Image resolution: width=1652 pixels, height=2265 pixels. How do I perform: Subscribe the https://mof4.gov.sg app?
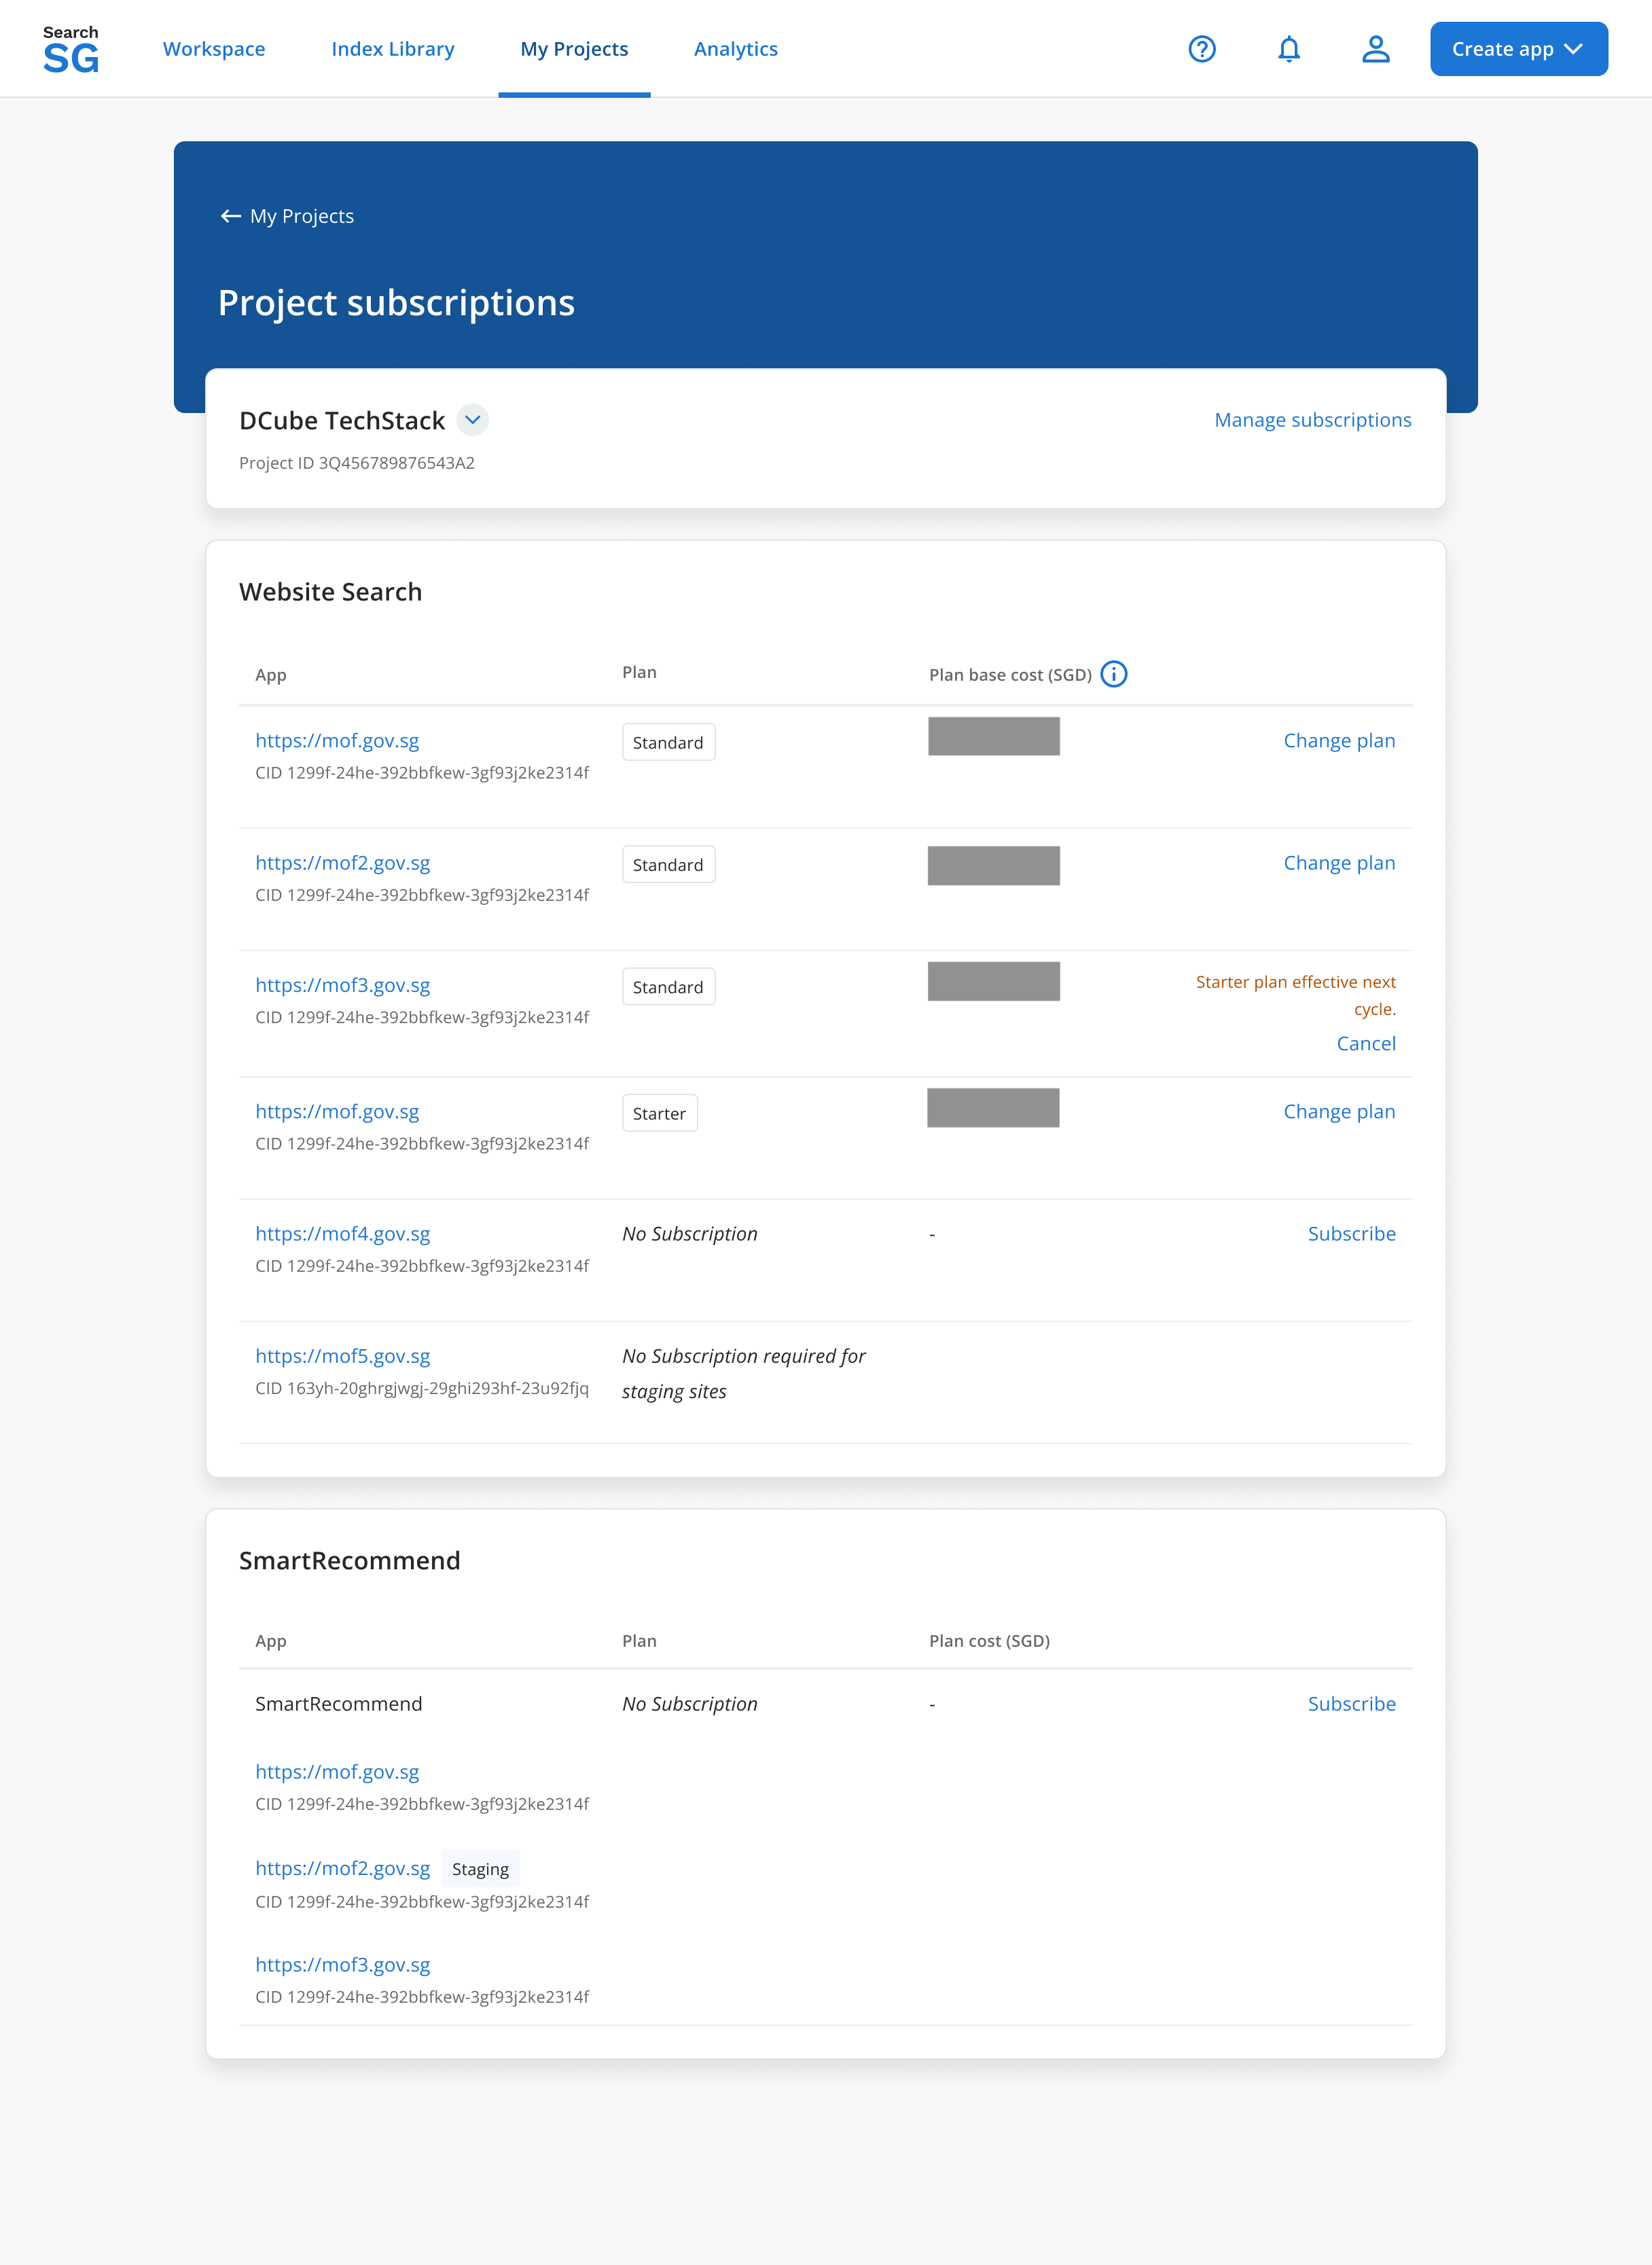(1351, 1234)
